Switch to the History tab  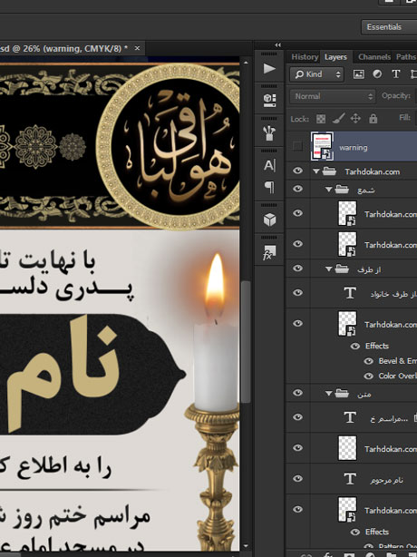(305, 57)
